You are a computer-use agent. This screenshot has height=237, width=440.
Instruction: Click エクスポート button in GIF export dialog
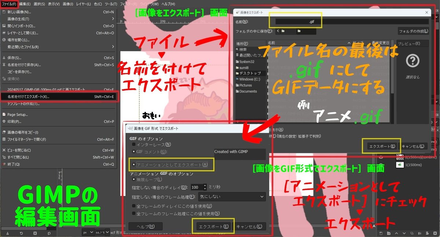(213, 227)
